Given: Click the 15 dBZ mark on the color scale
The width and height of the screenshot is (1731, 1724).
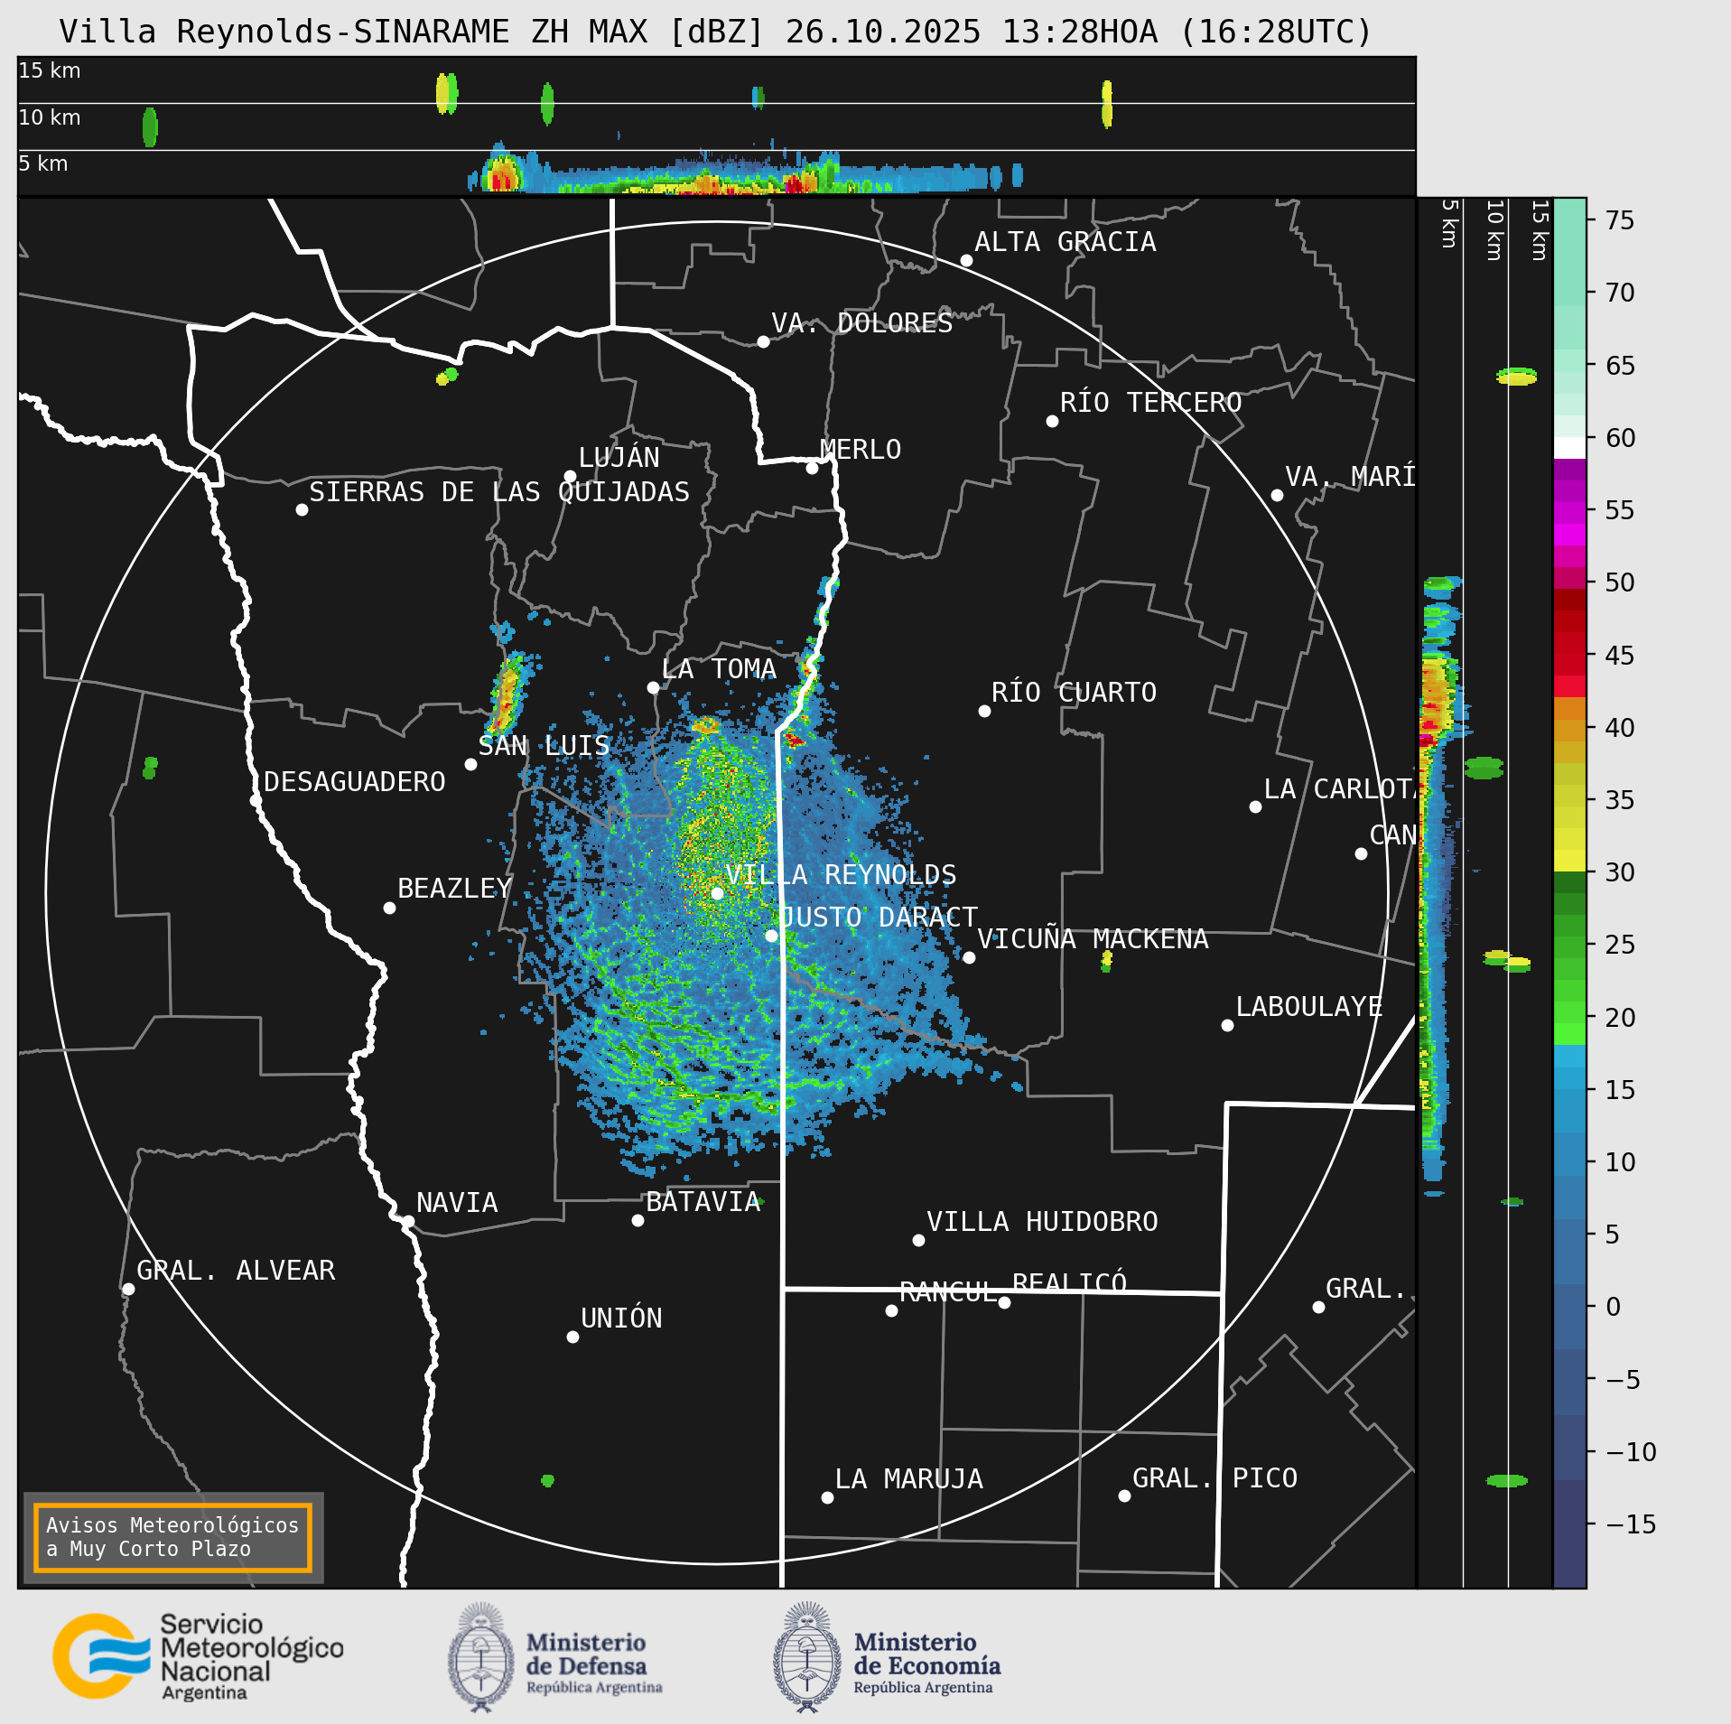Looking at the screenshot, I should click(x=1620, y=1090).
